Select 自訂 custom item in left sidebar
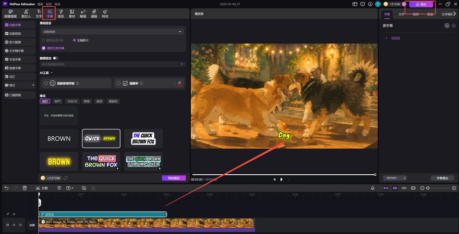Viewport: 459px width, 234px height. pos(20,76)
